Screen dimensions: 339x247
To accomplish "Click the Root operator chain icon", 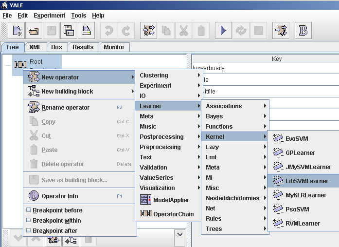I will (20, 64).
